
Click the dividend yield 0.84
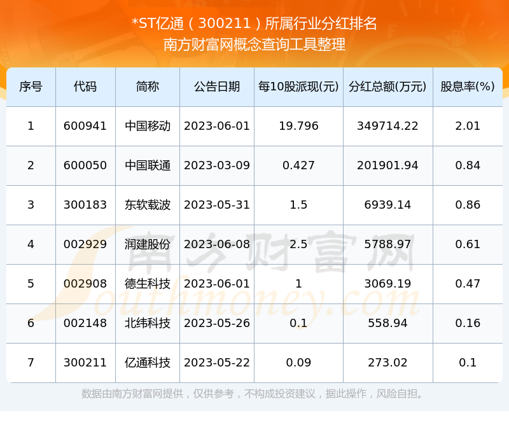(468, 165)
